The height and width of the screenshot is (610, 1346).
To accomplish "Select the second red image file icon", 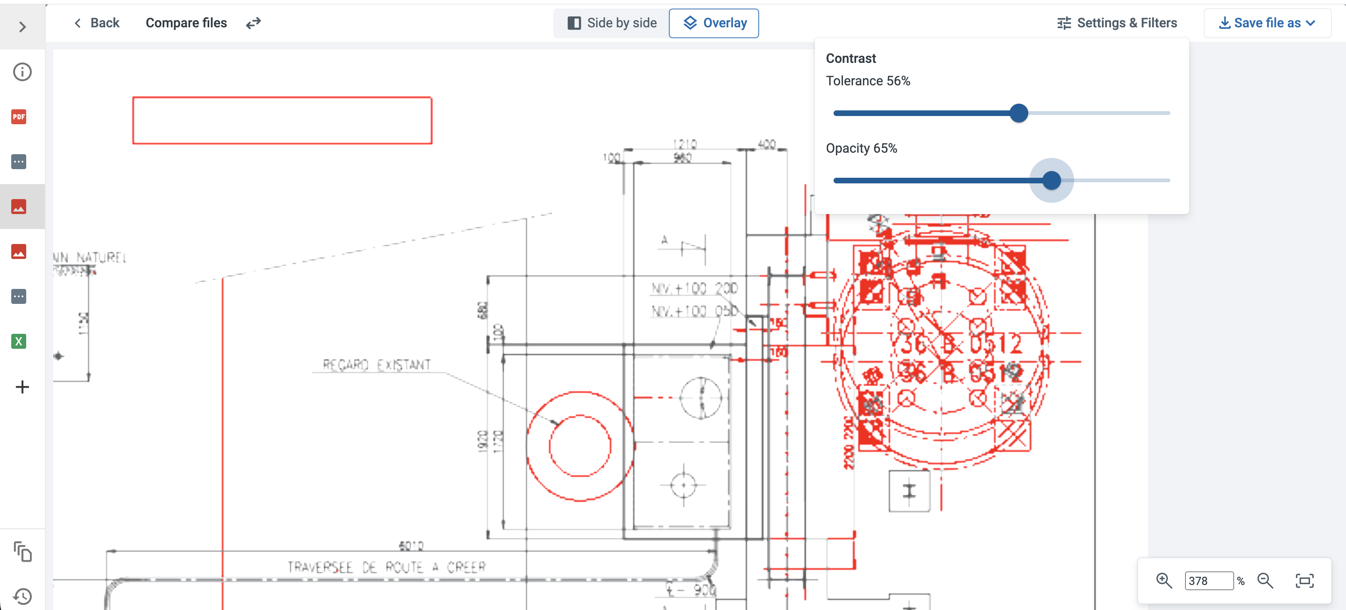I will 19,252.
